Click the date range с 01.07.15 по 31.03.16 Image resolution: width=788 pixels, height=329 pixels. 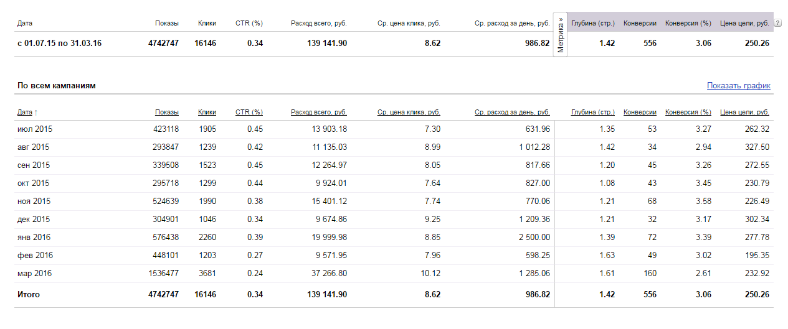point(59,44)
